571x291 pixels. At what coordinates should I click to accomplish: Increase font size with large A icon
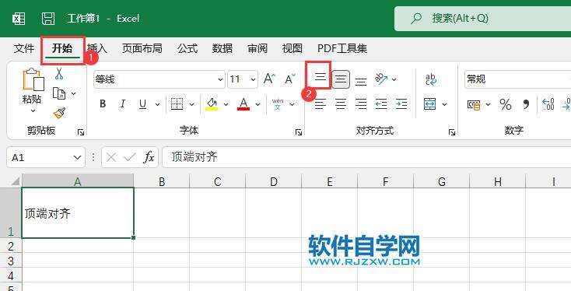point(269,79)
